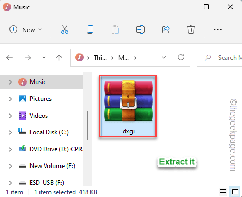Expand the New Volume (E:) node

click(11, 166)
